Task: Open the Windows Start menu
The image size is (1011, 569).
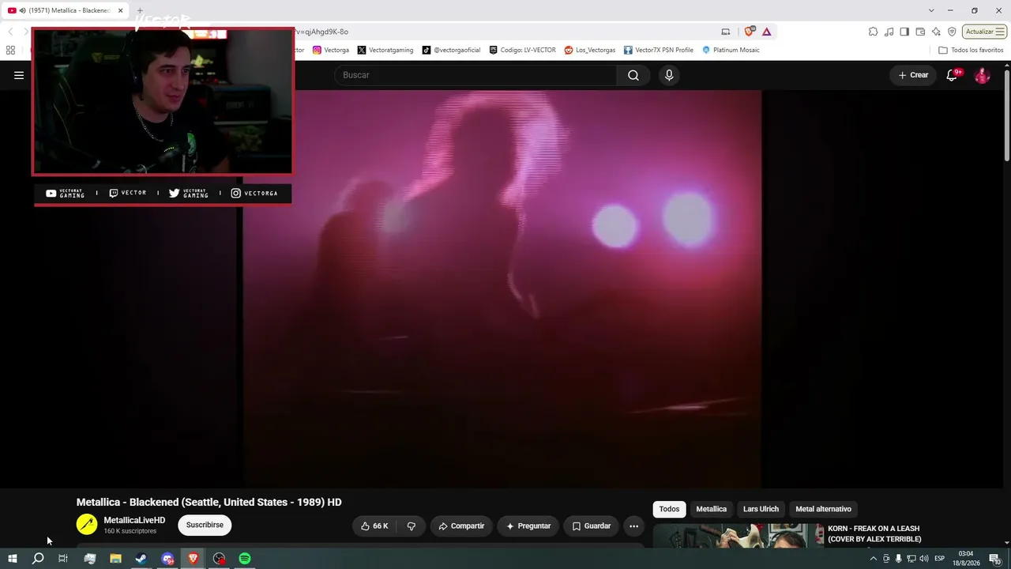Action: click(12, 559)
